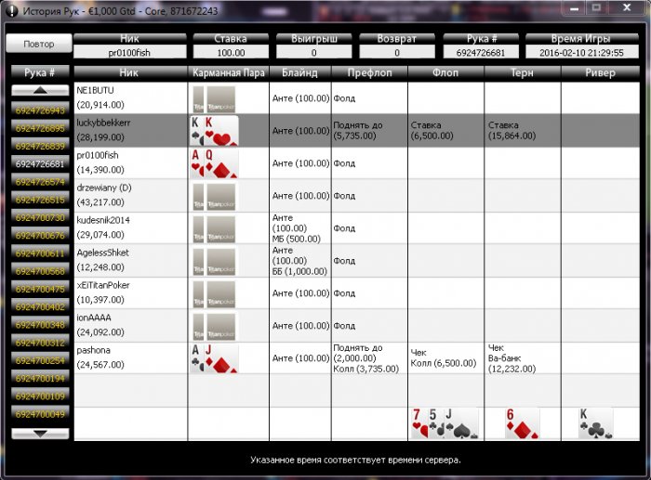Click the exclamation info icon in title bar

click(x=11, y=11)
